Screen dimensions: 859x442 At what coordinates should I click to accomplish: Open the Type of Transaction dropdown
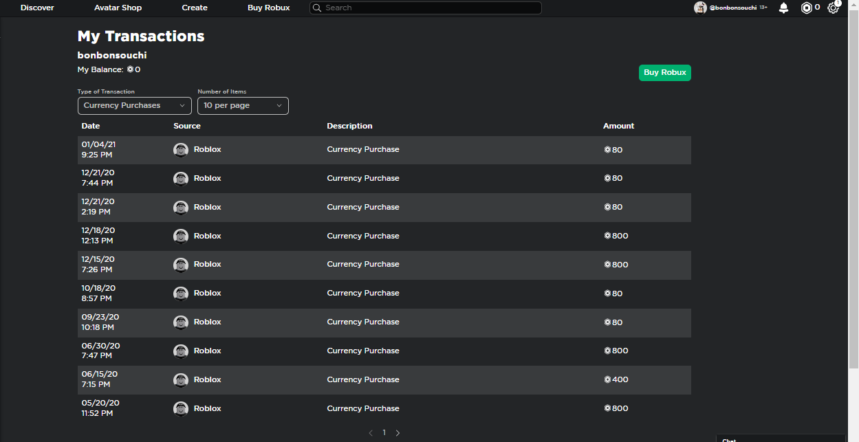(135, 105)
